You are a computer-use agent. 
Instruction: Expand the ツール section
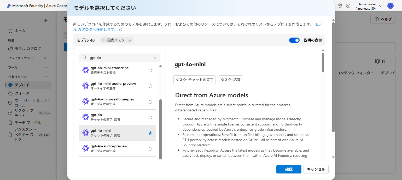(46, 67)
